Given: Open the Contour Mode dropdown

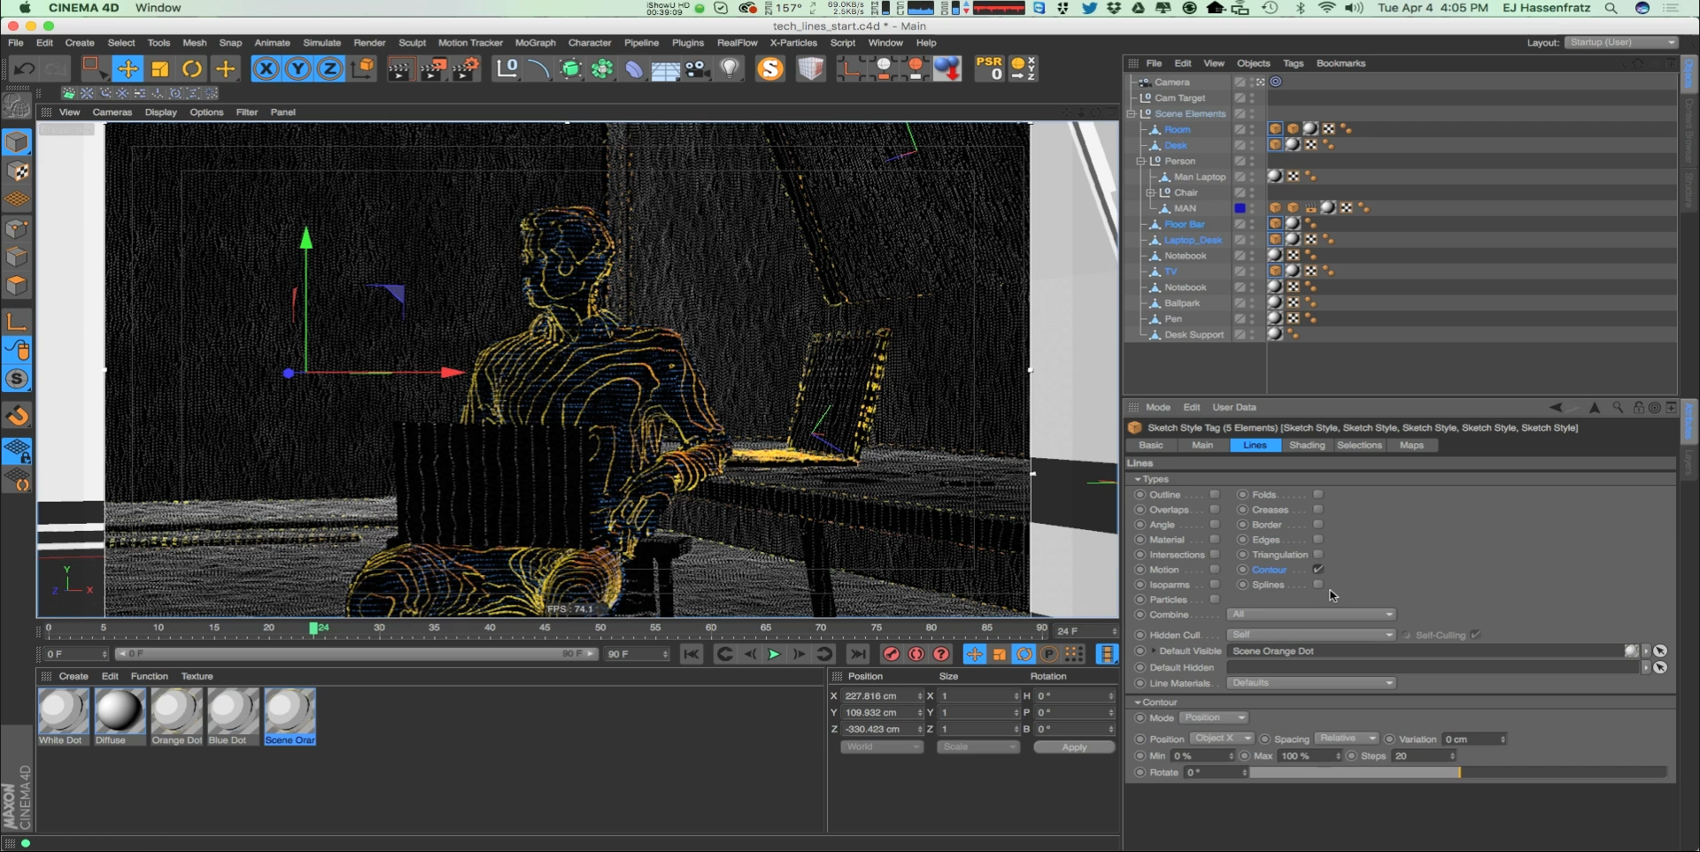Looking at the screenshot, I should point(1213,718).
